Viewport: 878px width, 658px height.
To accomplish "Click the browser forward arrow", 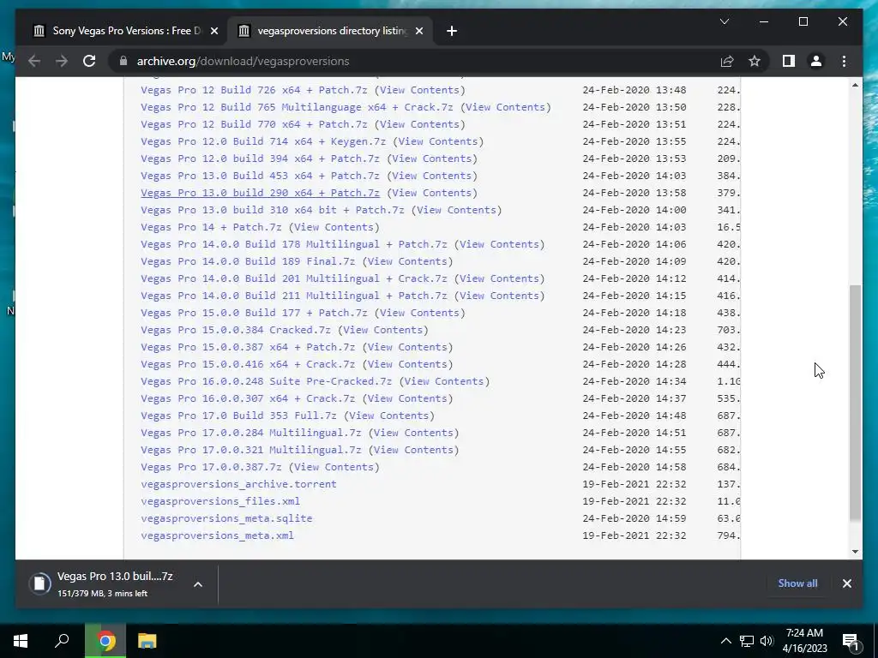I will 62,61.
